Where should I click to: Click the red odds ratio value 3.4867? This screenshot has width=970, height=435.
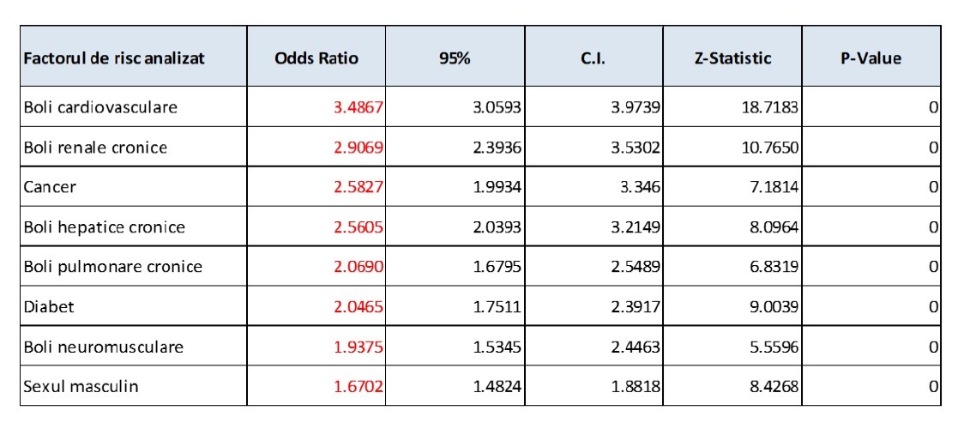pyautogui.click(x=358, y=108)
